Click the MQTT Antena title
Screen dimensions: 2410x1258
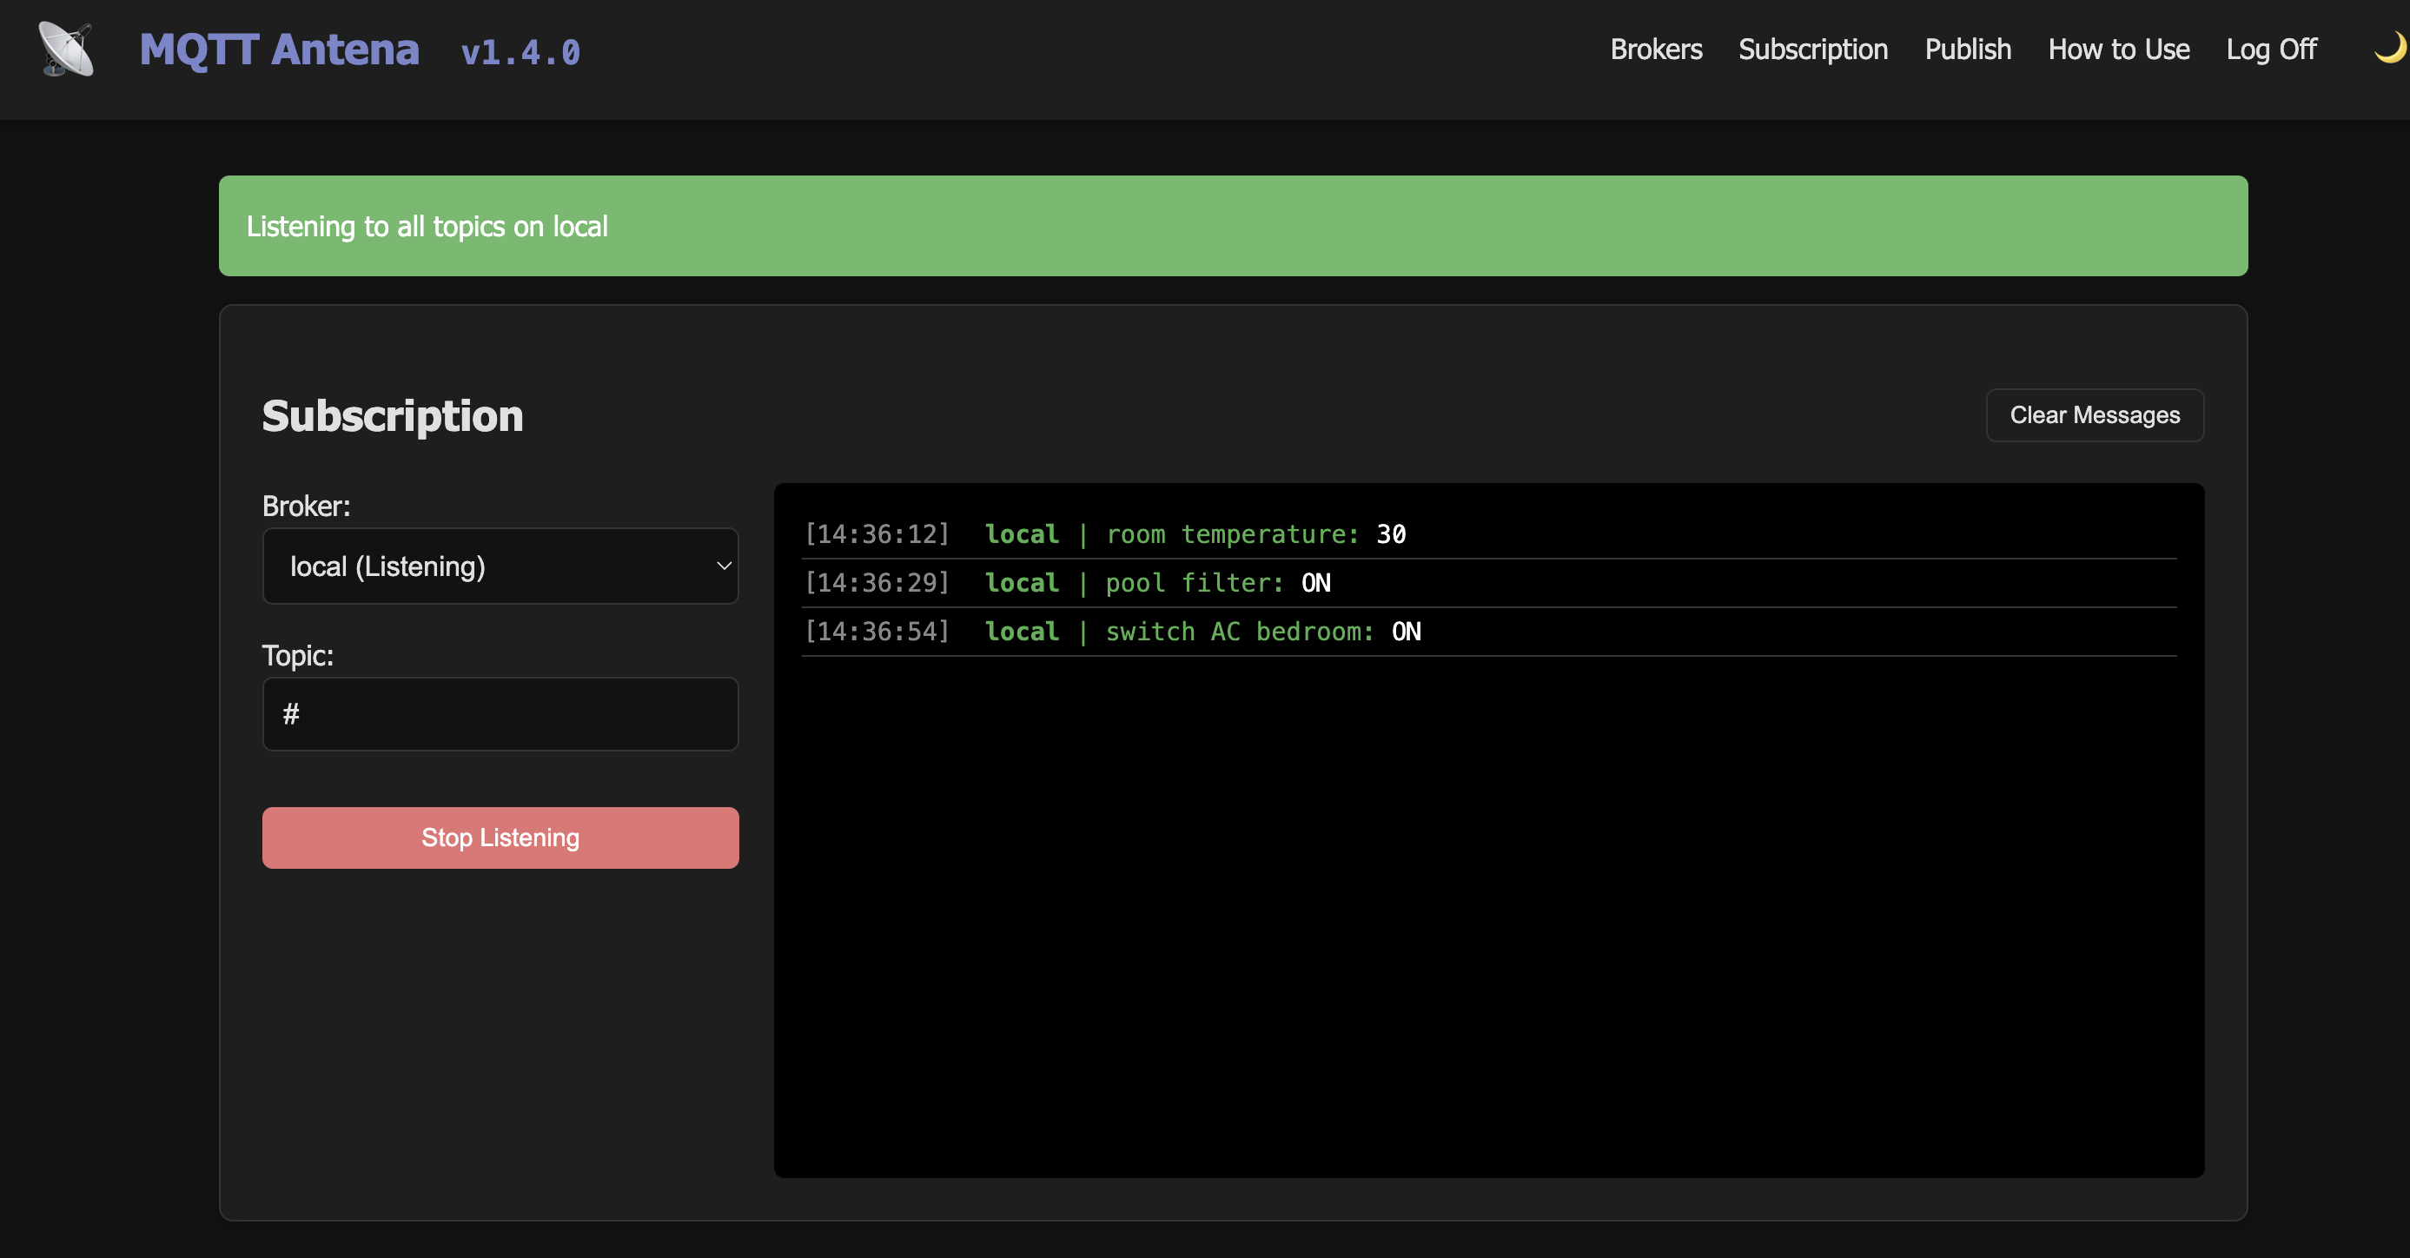(279, 50)
